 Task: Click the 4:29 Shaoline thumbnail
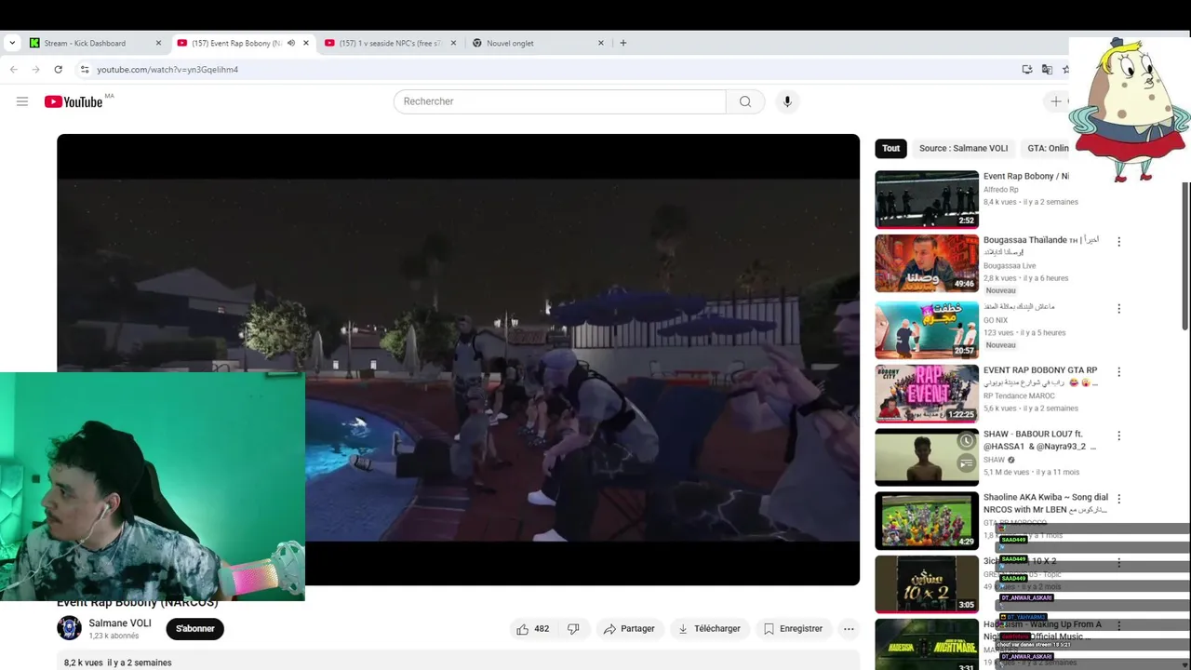927,520
